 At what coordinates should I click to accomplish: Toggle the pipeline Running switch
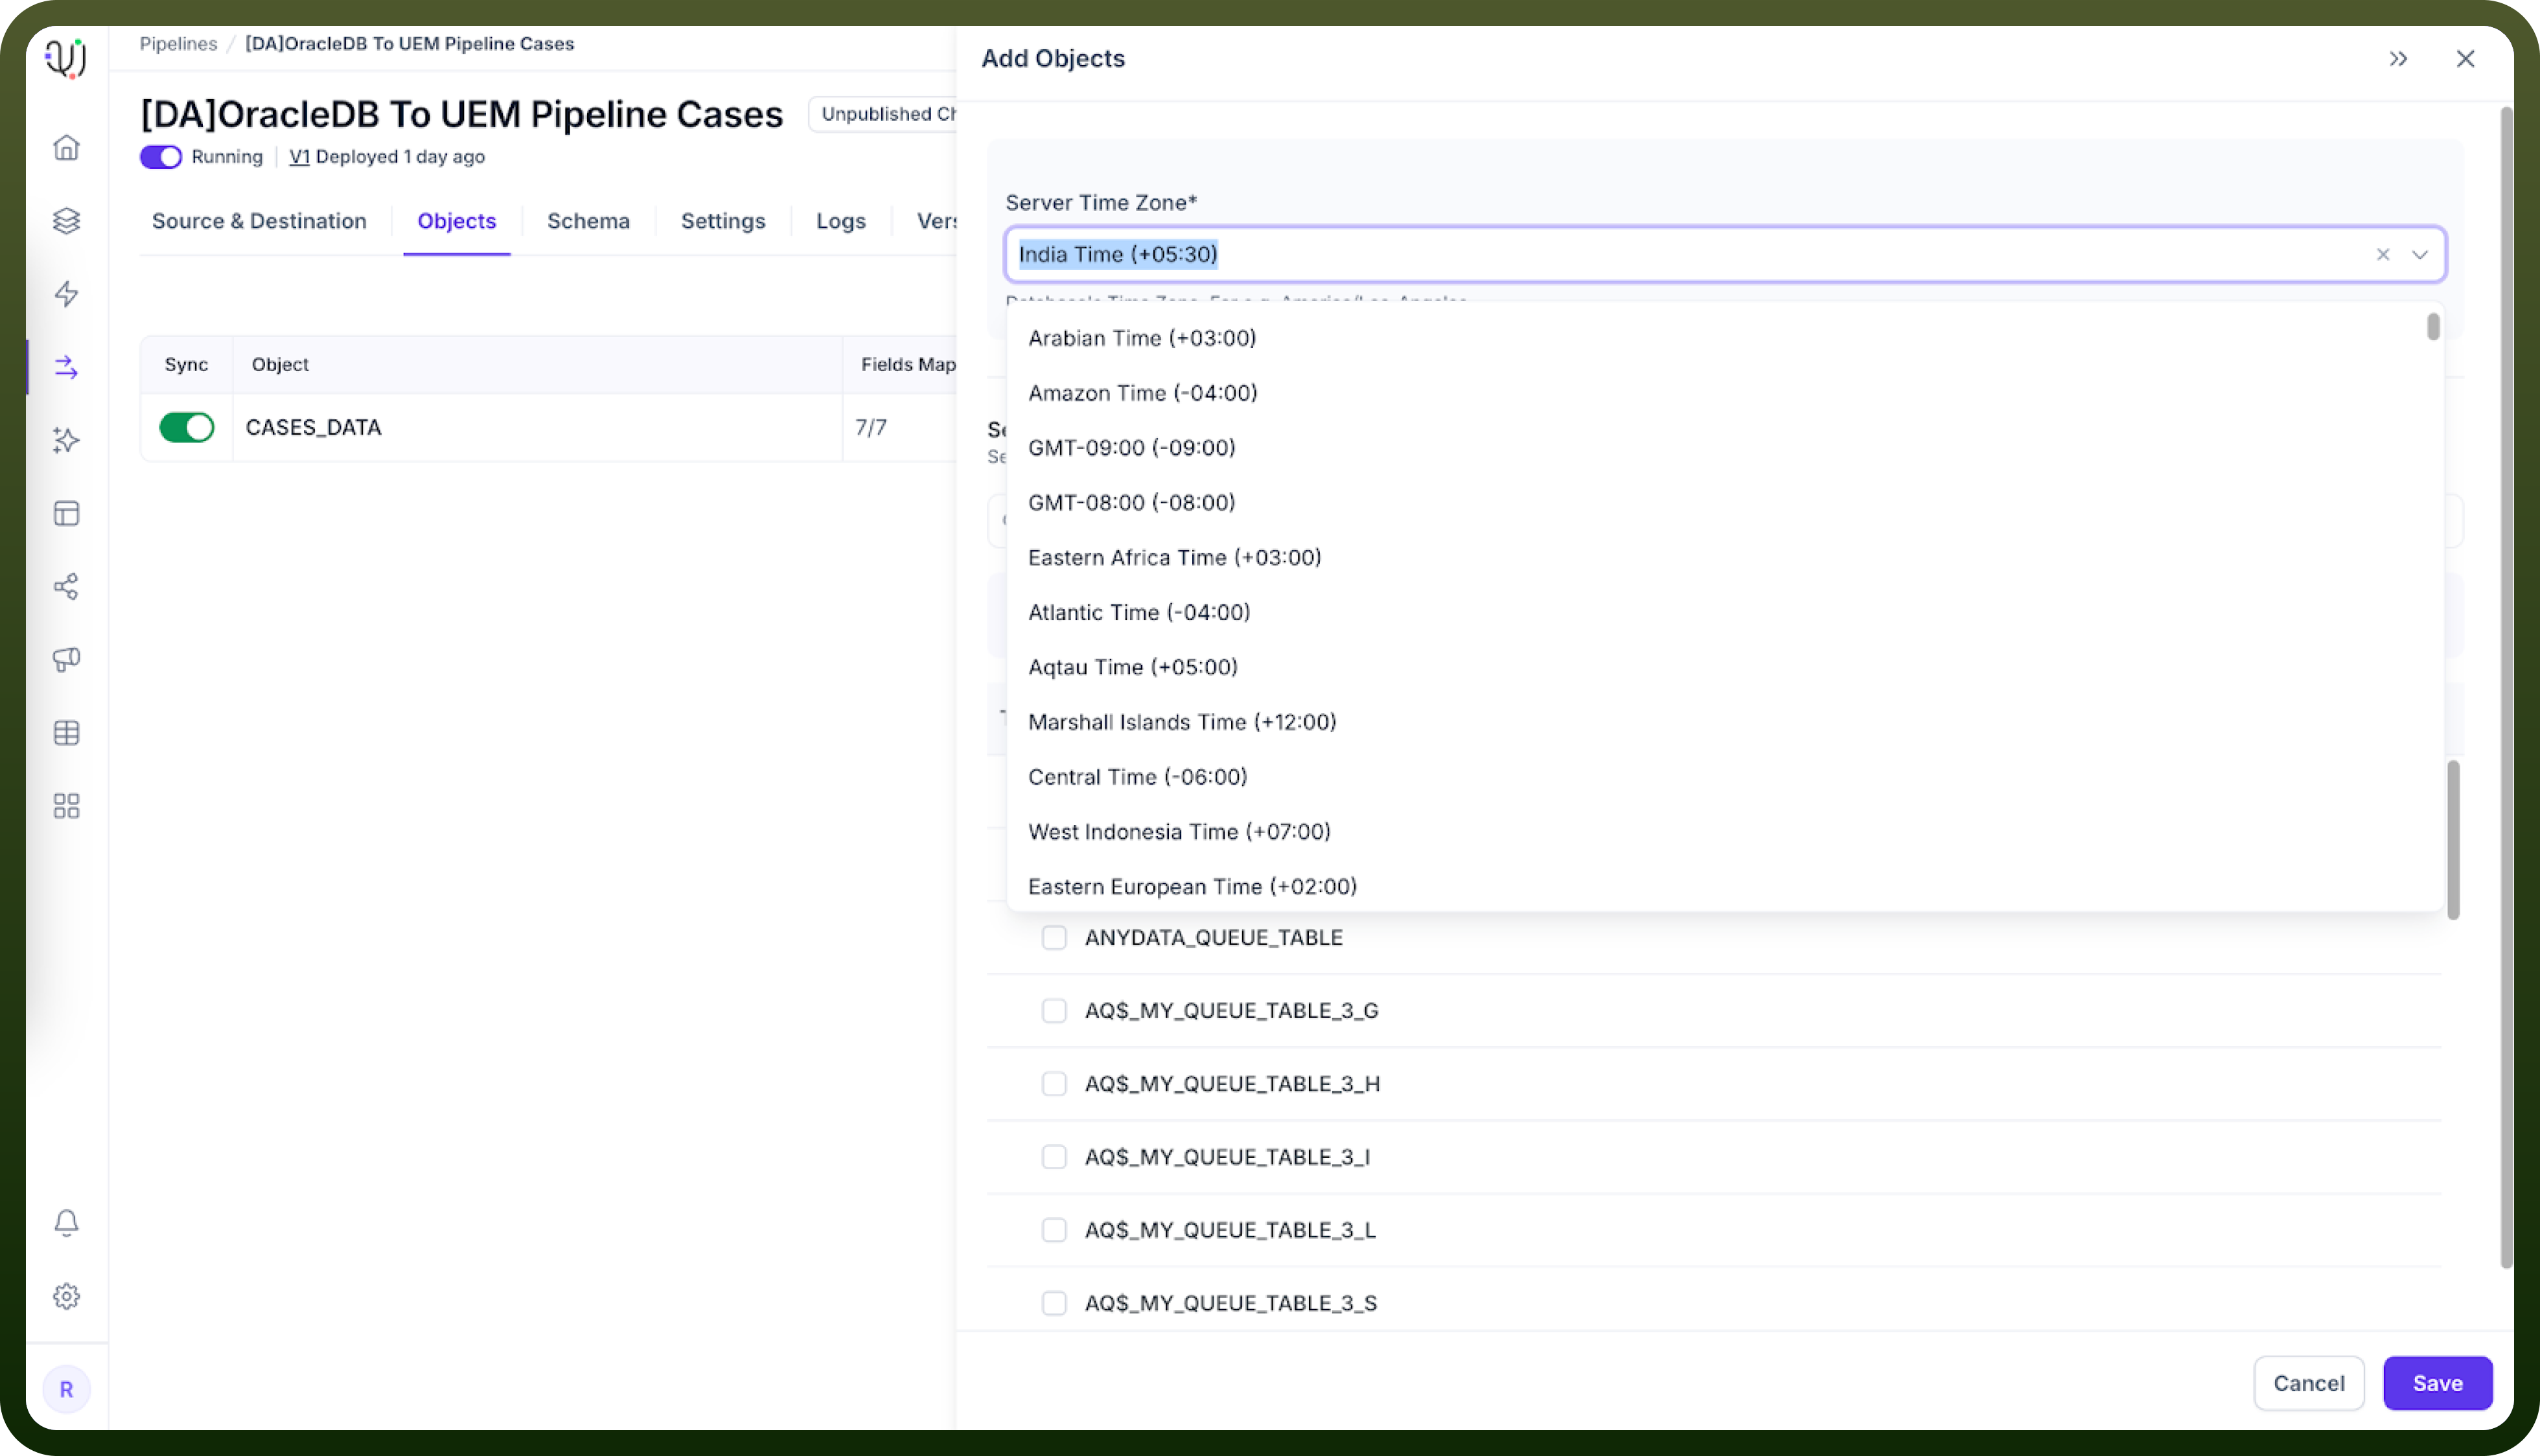[x=160, y=157]
